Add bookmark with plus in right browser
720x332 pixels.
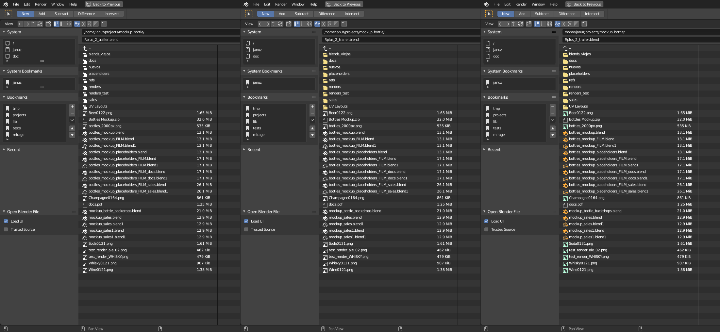[x=553, y=107]
